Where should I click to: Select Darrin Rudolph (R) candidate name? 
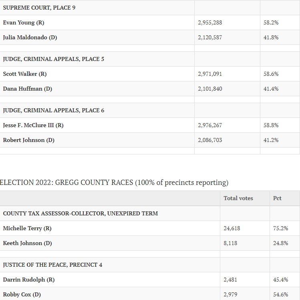29,280
